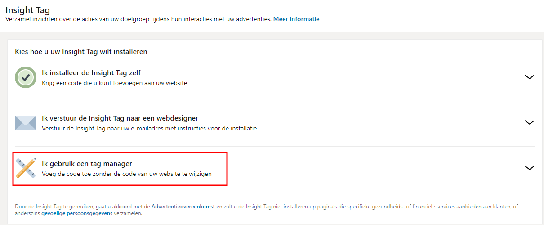This screenshot has width=544, height=225.
Task: Click the 'verzamelen.' text ending the disclaimer
Action: coord(128,214)
